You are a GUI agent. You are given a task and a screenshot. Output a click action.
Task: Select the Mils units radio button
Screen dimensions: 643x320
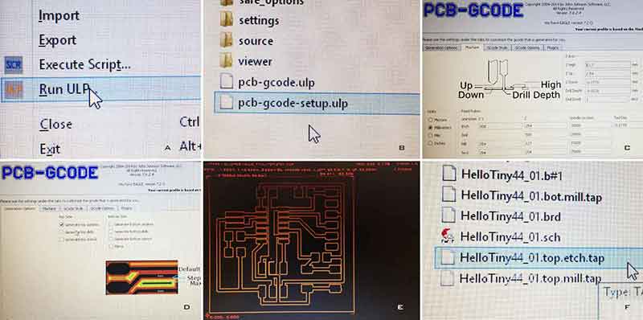[430, 135]
